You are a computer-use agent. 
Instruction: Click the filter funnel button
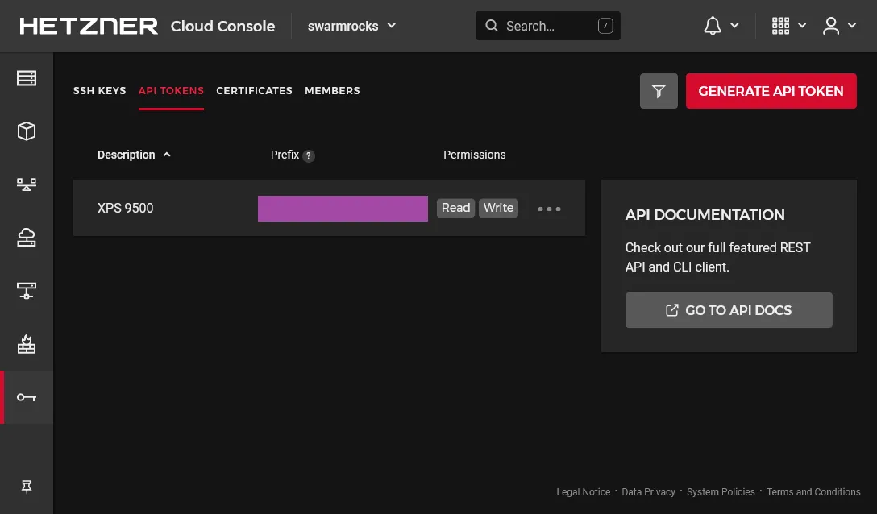pos(659,91)
